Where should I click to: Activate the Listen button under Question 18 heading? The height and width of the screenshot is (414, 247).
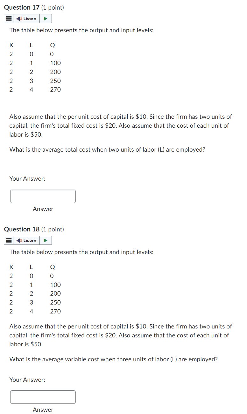pos(26,240)
